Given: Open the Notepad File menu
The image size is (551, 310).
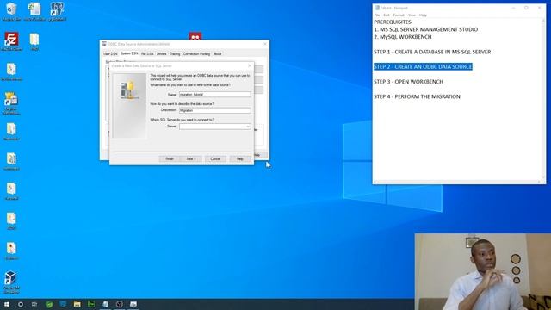Looking at the screenshot, I should [377, 15].
